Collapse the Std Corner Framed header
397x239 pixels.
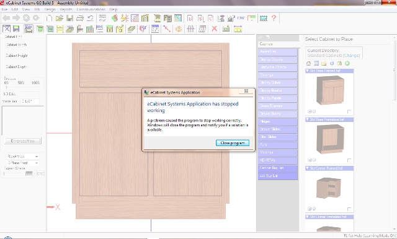pyautogui.click(x=307, y=168)
